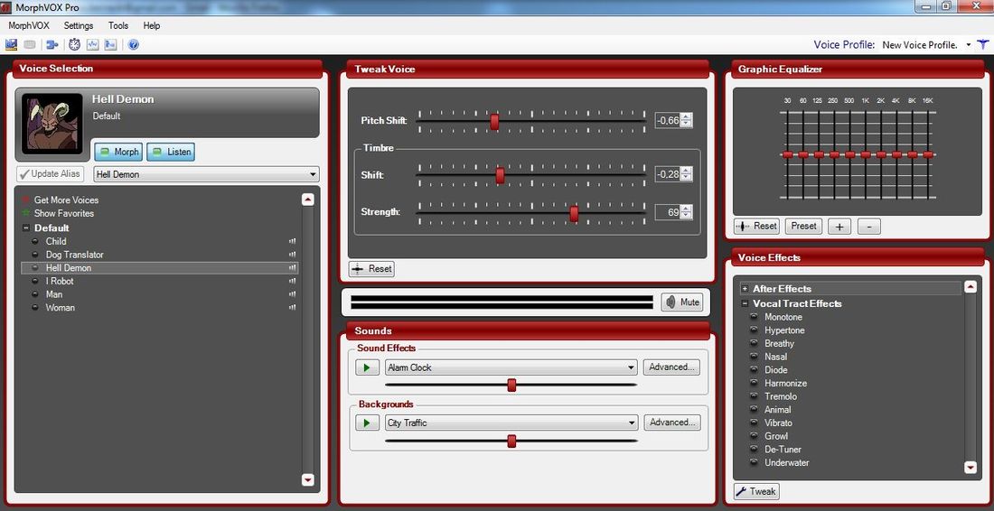Click the Hell Demon avatar image
The image size is (994, 511).
coord(52,124)
